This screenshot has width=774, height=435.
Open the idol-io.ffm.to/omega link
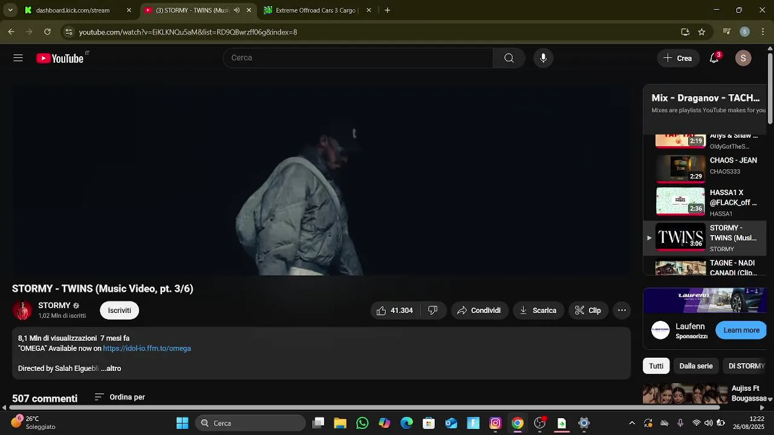(x=147, y=349)
